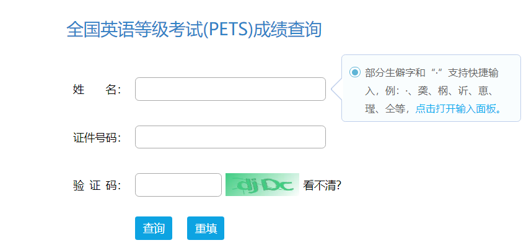Click the 看不清? refresh link
The width and height of the screenshot is (526, 248).
pyautogui.click(x=322, y=185)
